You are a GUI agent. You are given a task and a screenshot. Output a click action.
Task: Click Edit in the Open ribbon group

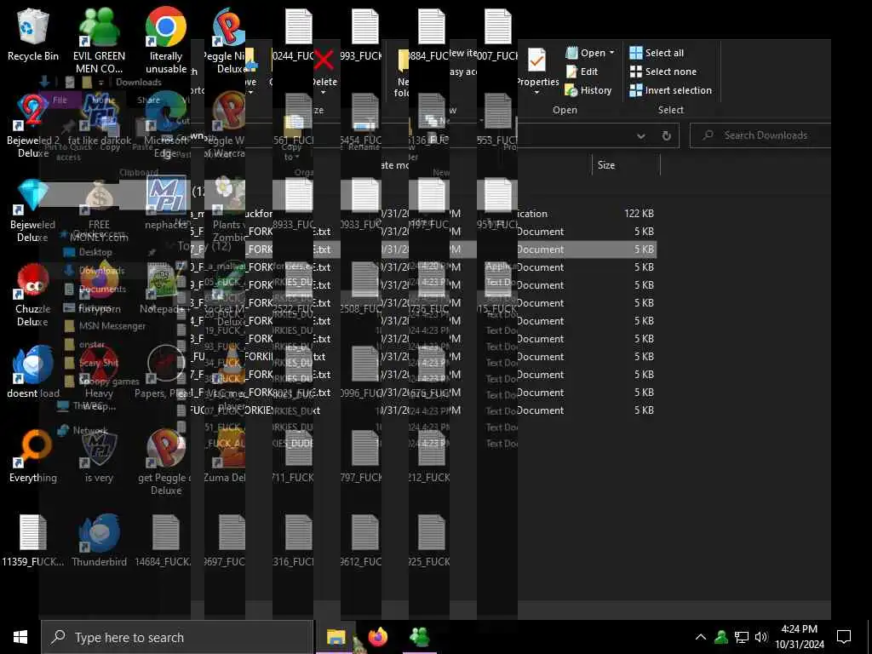click(x=582, y=72)
